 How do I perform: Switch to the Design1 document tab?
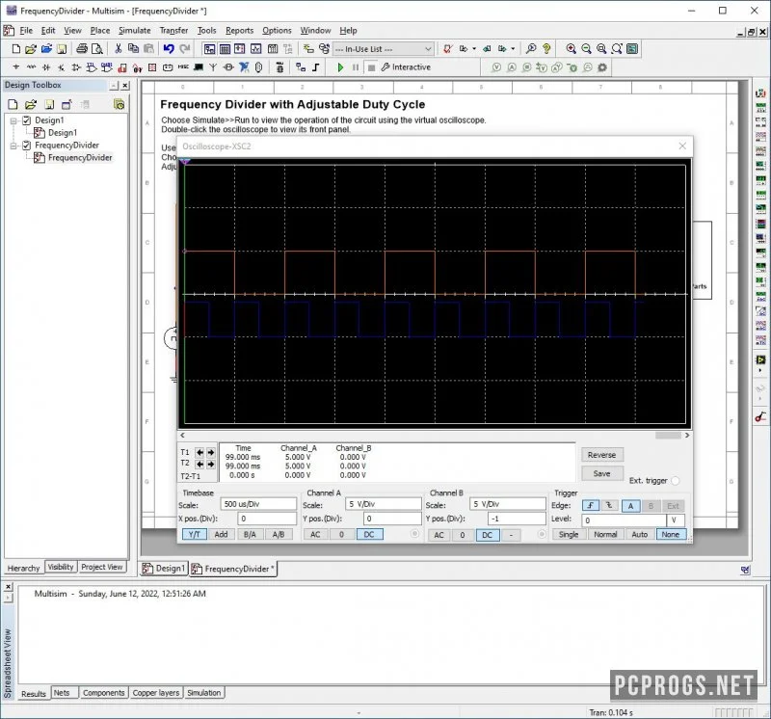(164, 569)
